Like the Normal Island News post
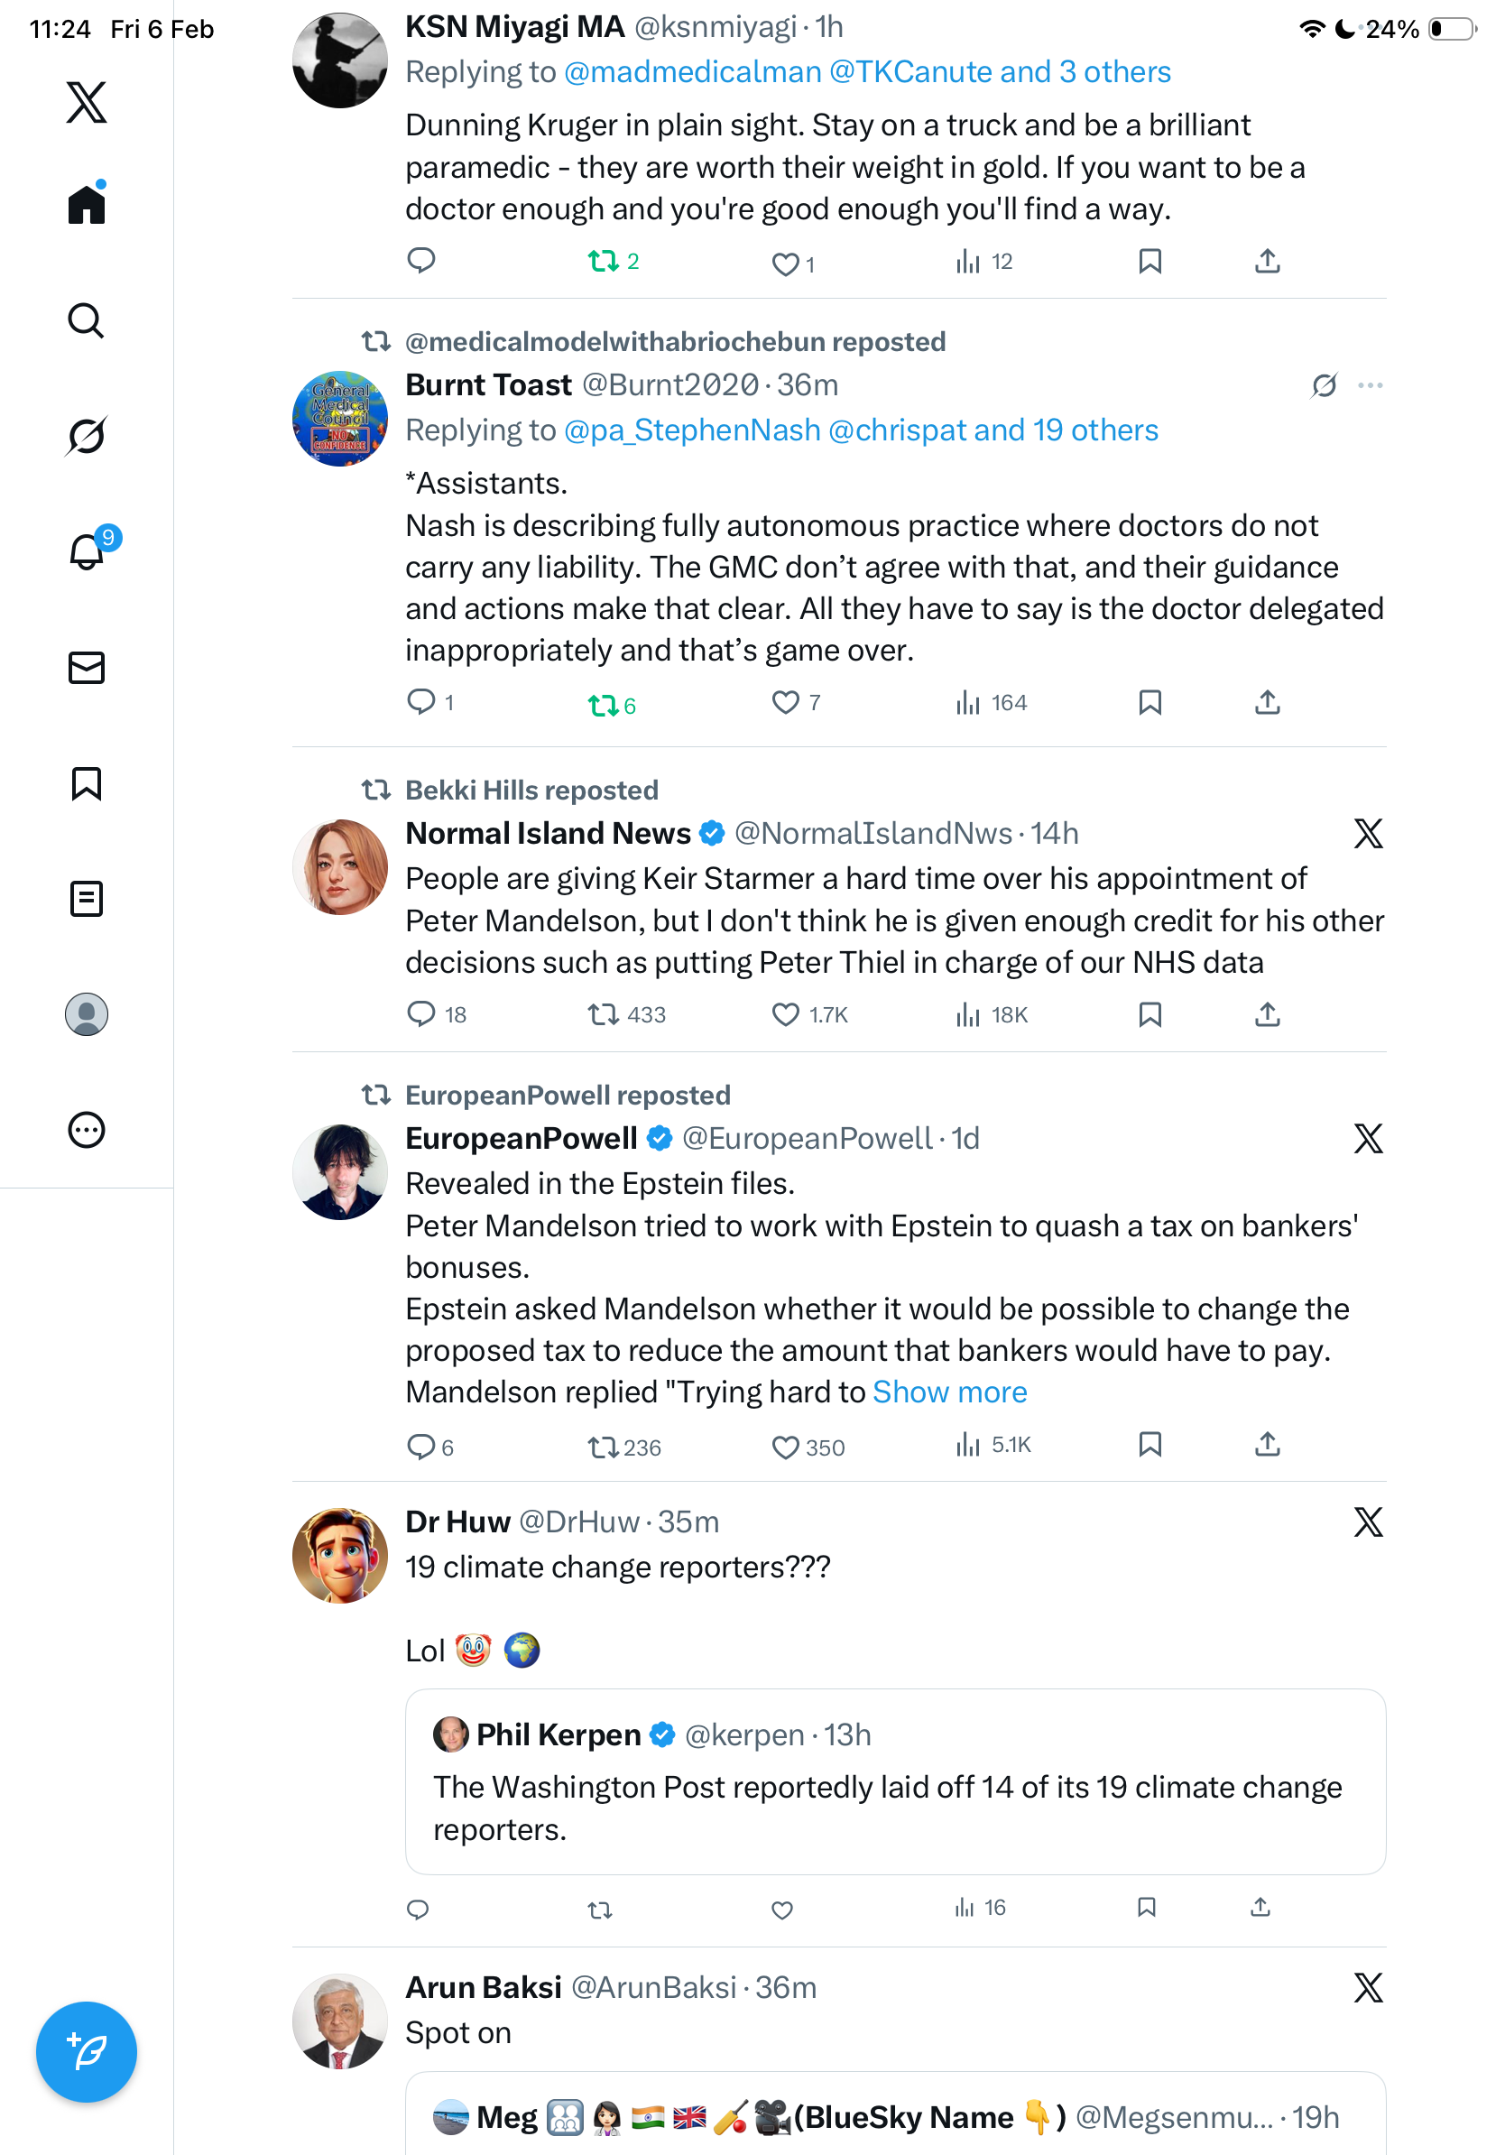This screenshot has width=1505, height=2155. 785,1014
